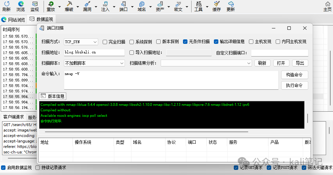Switch to the 网站浏览 tab

(13, 20)
